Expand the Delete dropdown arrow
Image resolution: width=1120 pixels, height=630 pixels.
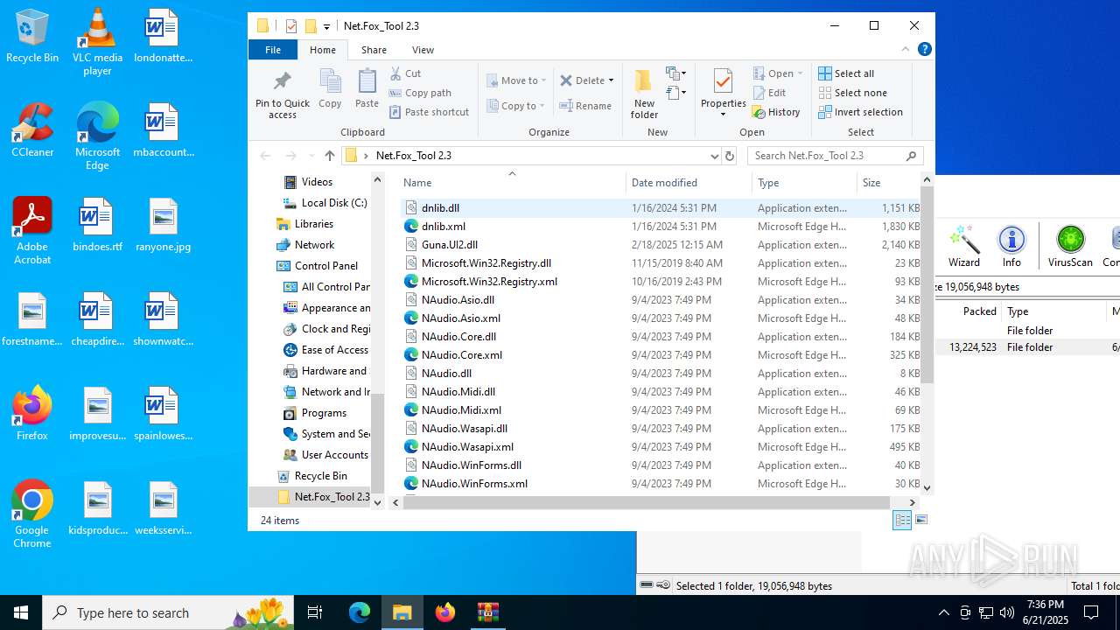(x=611, y=80)
